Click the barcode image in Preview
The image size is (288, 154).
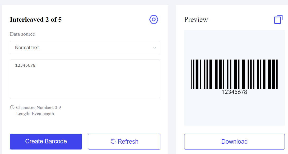pos(234,74)
